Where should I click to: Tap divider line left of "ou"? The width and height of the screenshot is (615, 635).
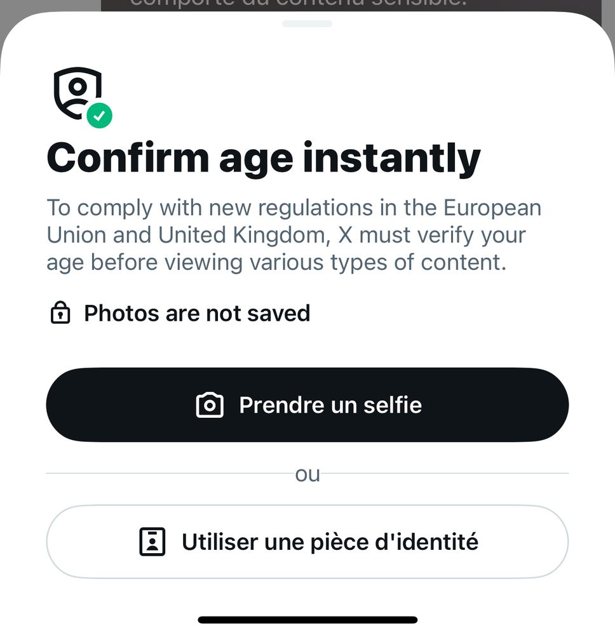coord(165,473)
